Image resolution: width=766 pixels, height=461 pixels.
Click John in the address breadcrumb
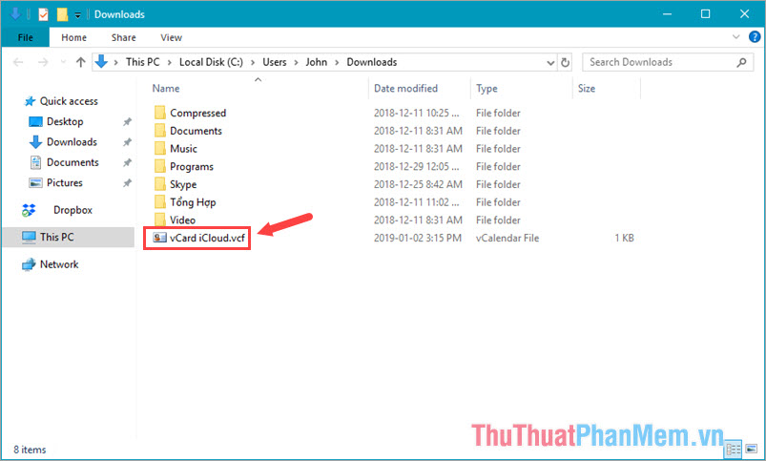click(317, 62)
